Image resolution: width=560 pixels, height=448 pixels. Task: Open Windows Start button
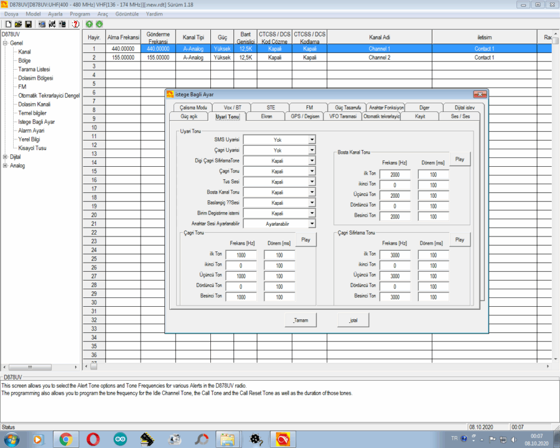coord(11,439)
